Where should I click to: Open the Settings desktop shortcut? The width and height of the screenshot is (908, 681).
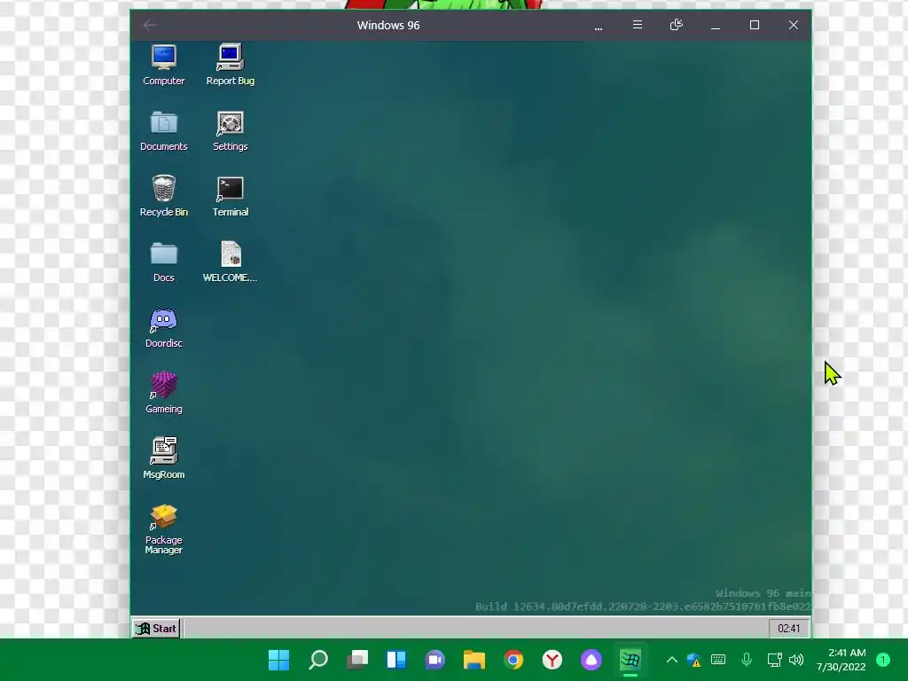(x=231, y=131)
